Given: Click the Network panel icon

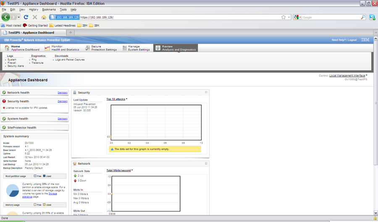Looking at the screenshot, I should point(75,164).
